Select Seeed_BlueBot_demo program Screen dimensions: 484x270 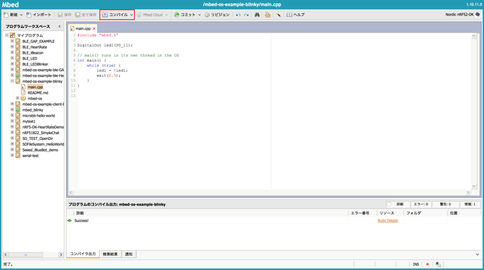[x=40, y=150]
